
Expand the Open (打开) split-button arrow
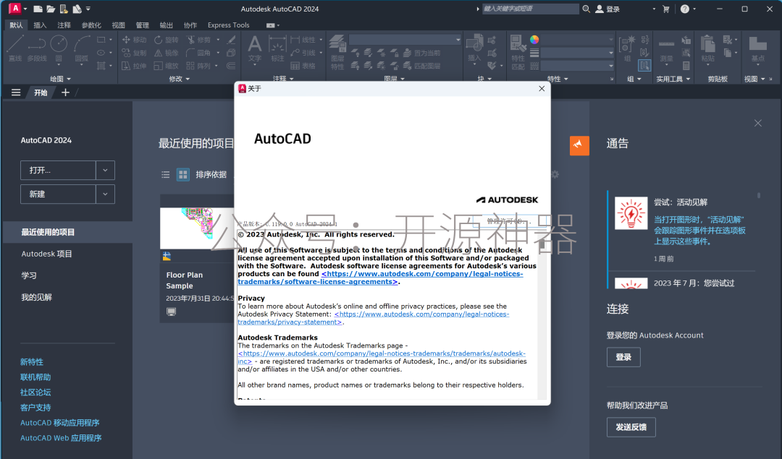[105, 171]
